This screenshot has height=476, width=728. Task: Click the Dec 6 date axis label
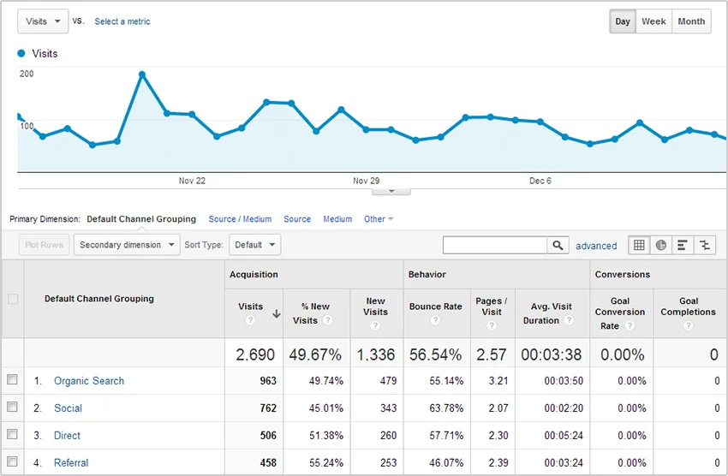click(540, 181)
